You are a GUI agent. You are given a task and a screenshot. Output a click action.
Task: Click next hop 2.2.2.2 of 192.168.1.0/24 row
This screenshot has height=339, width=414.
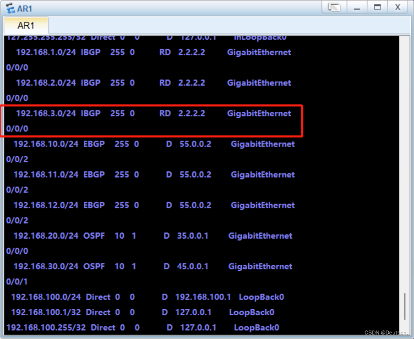[x=191, y=52]
